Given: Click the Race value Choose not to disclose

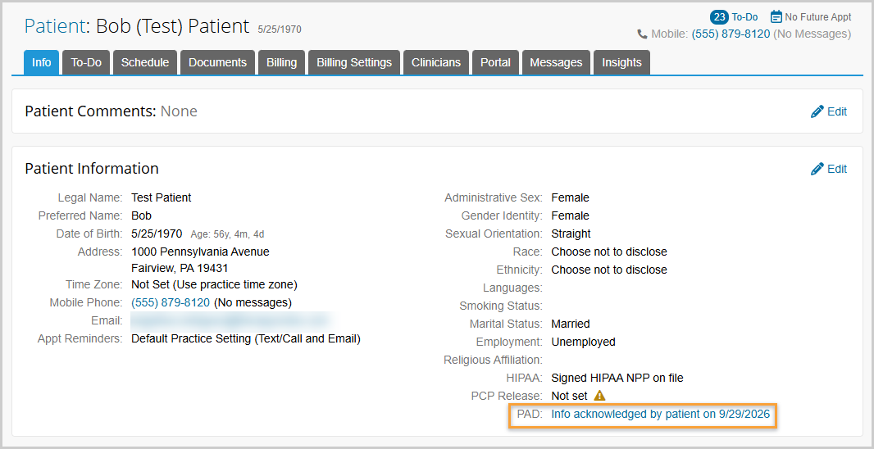Looking at the screenshot, I should click(609, 252).
